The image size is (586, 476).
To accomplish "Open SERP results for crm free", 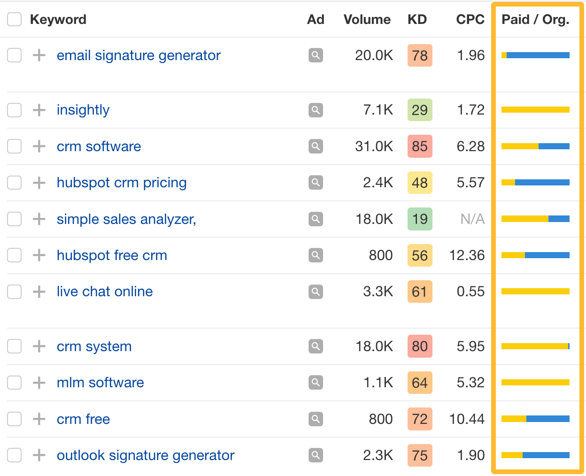I will pos(316,419).
